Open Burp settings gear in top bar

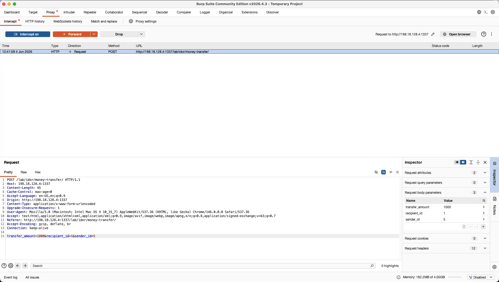coord(493,12)
